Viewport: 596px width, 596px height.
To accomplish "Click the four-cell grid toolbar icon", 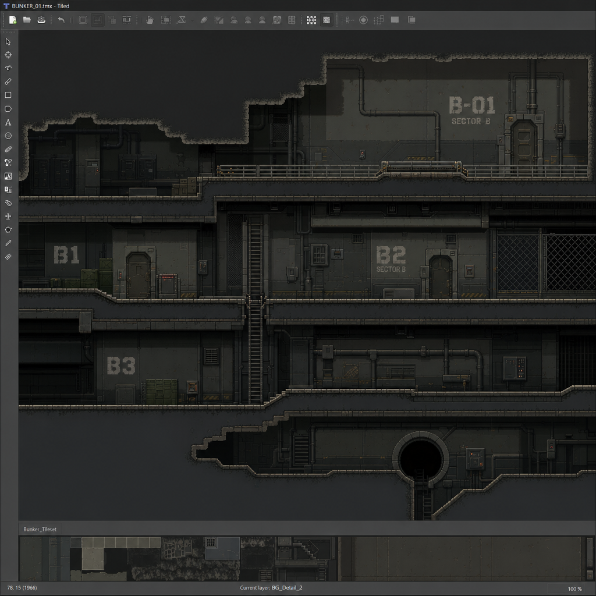I will point(292,20).
